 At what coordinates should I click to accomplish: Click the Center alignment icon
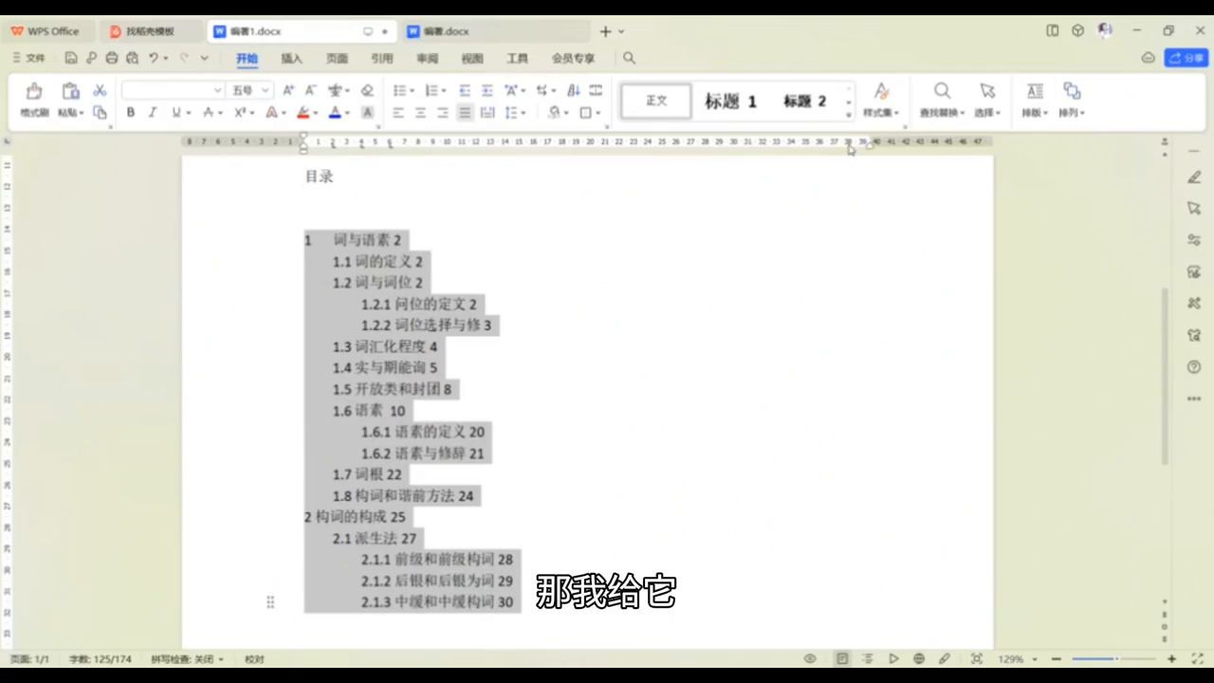420,112
